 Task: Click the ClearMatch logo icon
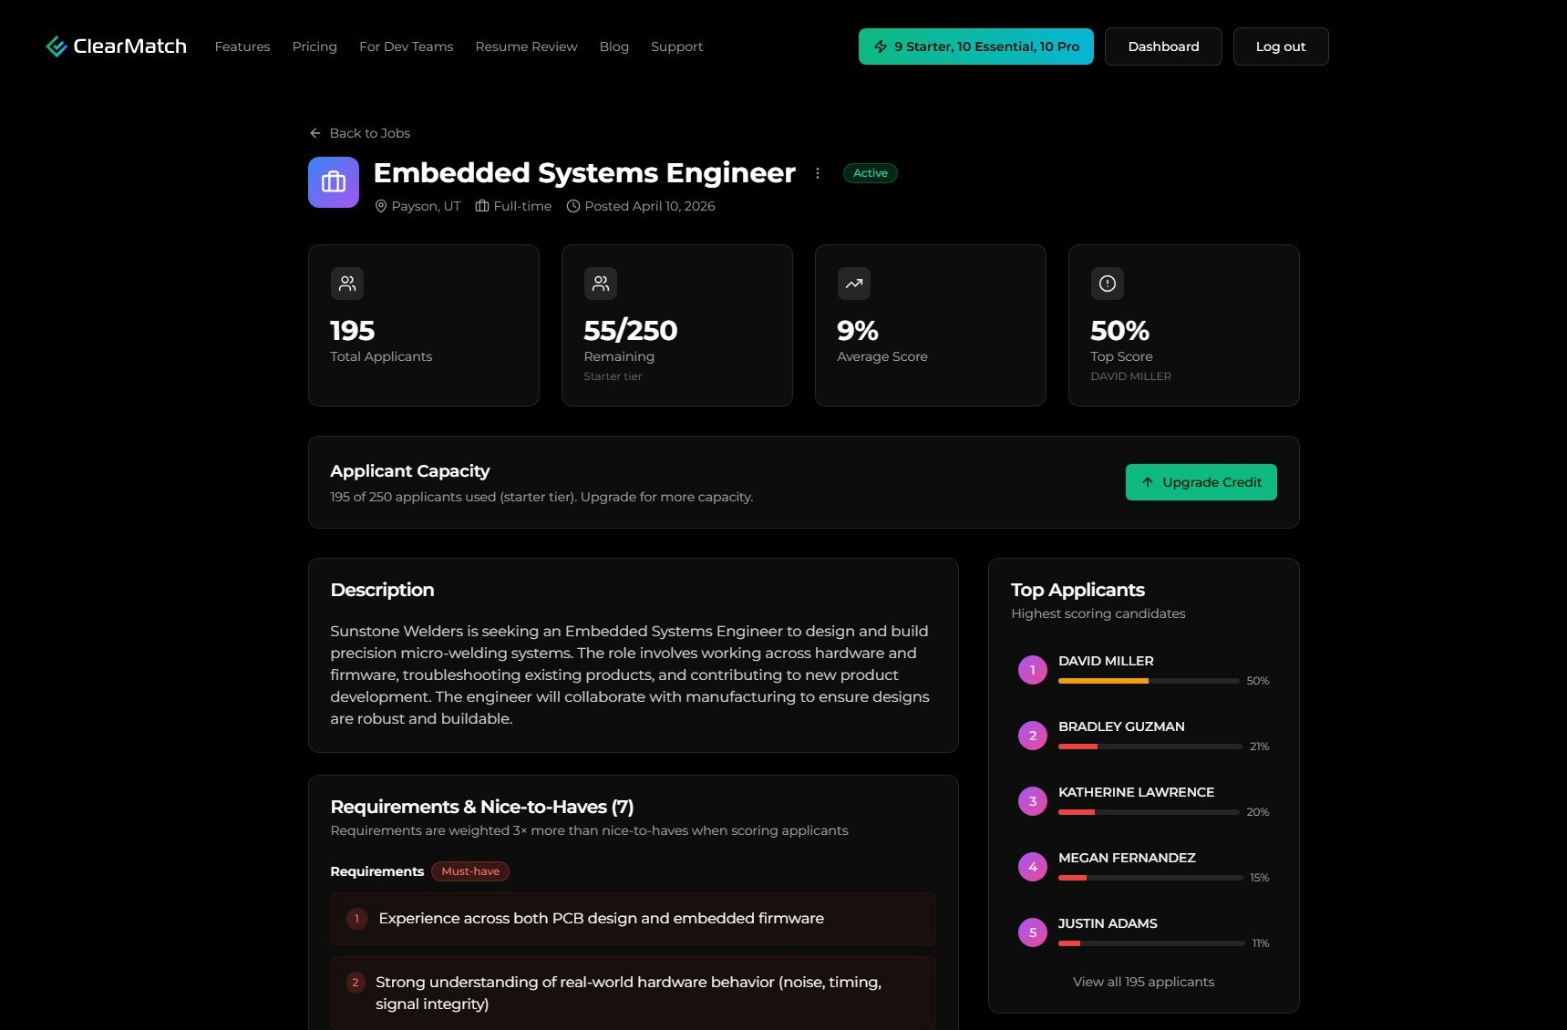56,46
